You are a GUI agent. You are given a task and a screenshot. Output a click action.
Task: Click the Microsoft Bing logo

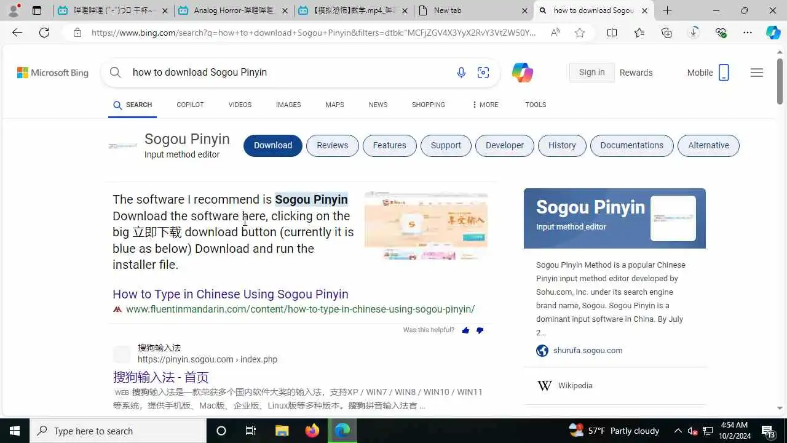pos(53,73)
